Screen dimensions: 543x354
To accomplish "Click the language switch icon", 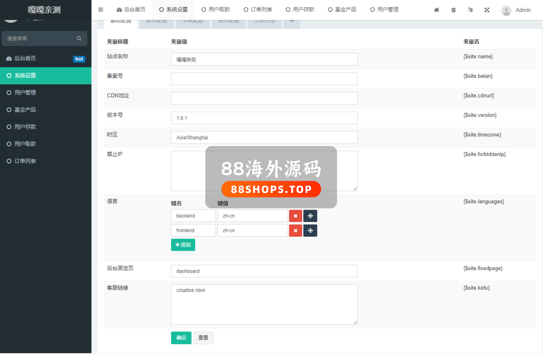I will click(x=470, y=10).
